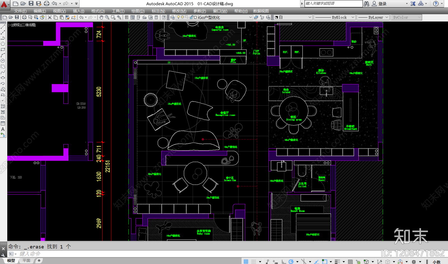Open the Layer Properties Manager icon
Image resolution: width=448 pixels, height=264 pixels.
[172, 17]
